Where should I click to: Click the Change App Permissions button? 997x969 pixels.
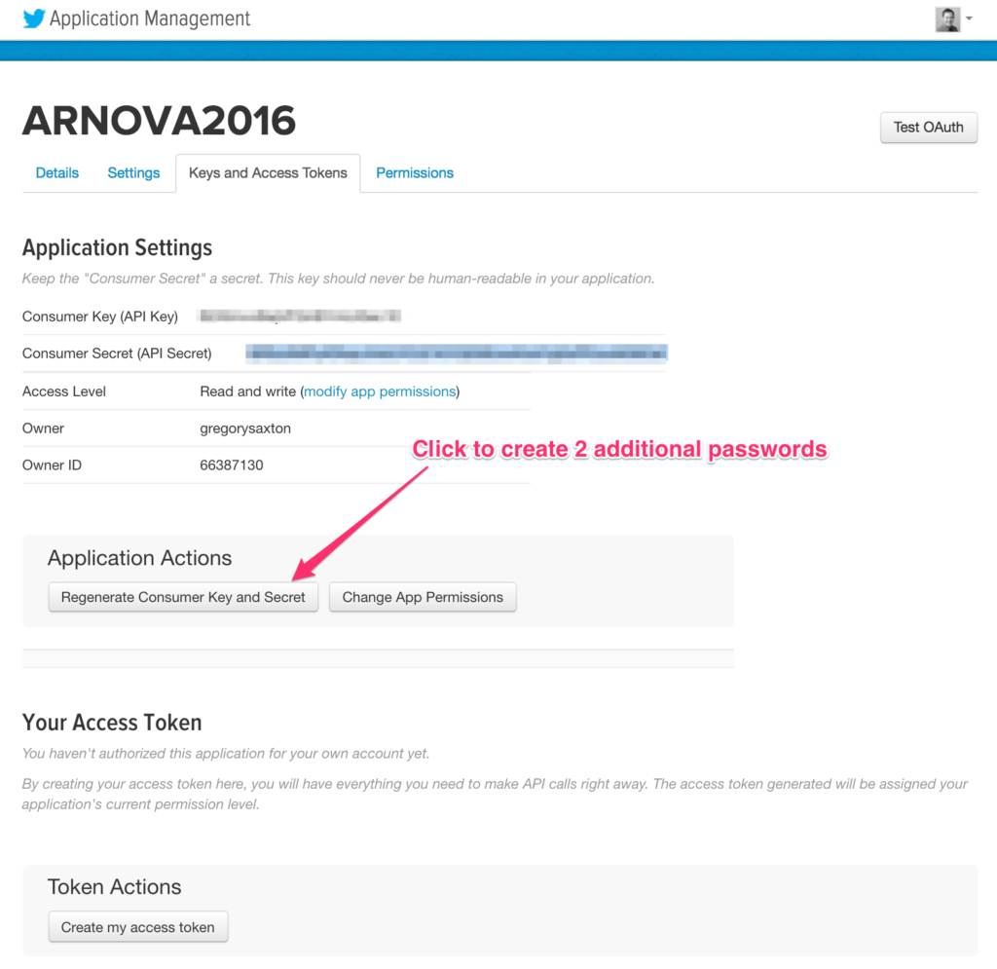point(423,597)
